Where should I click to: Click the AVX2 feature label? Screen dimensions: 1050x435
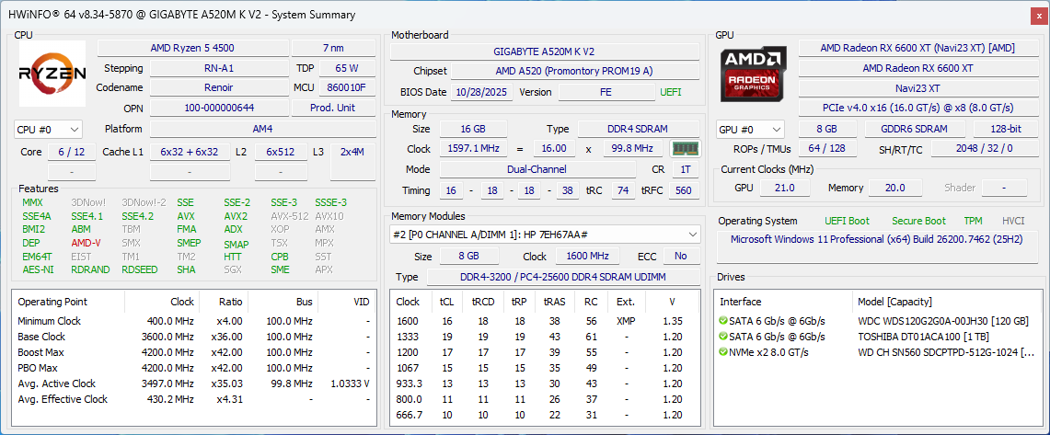236,216
